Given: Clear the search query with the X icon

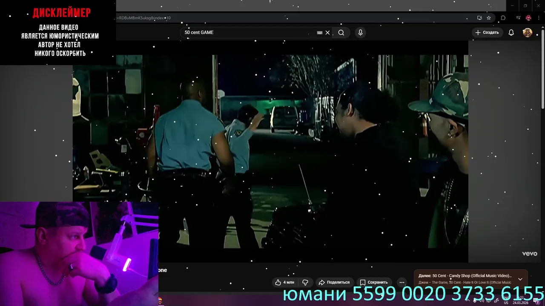Looking at the screenshot, I should (x=327, y=32).
